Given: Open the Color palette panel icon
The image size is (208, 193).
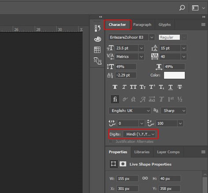Looking at the screenshot, I should pos(97,39).
